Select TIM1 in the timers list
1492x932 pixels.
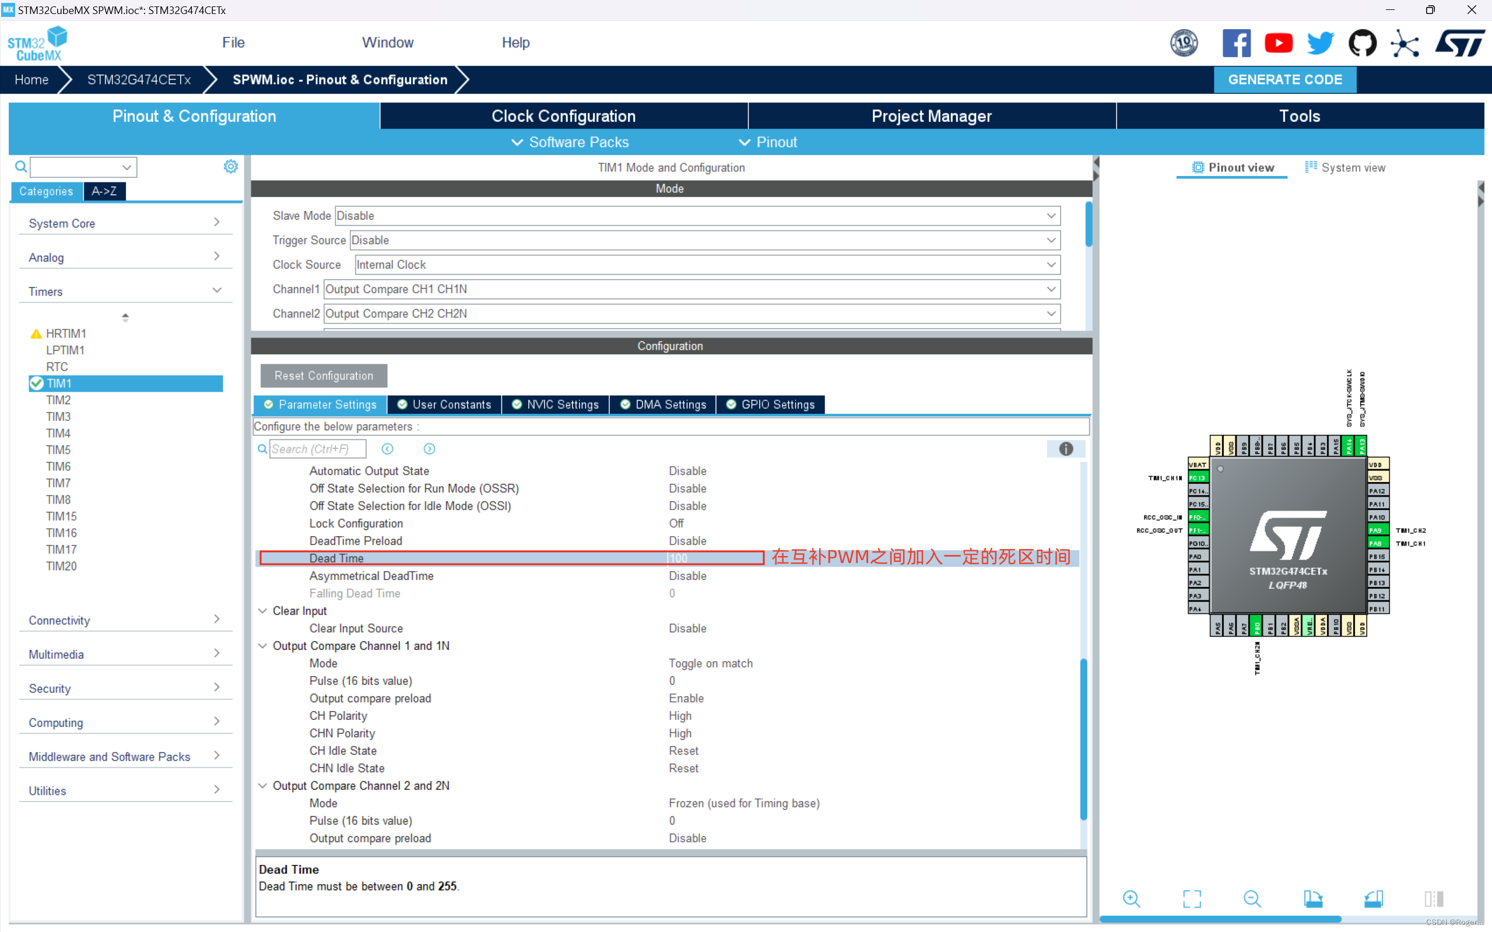(x=60, y=384)
